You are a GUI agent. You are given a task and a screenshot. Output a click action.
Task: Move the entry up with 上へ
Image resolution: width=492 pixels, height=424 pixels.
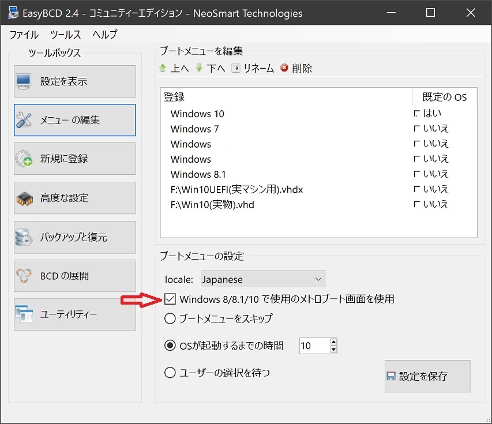[180, 68]
